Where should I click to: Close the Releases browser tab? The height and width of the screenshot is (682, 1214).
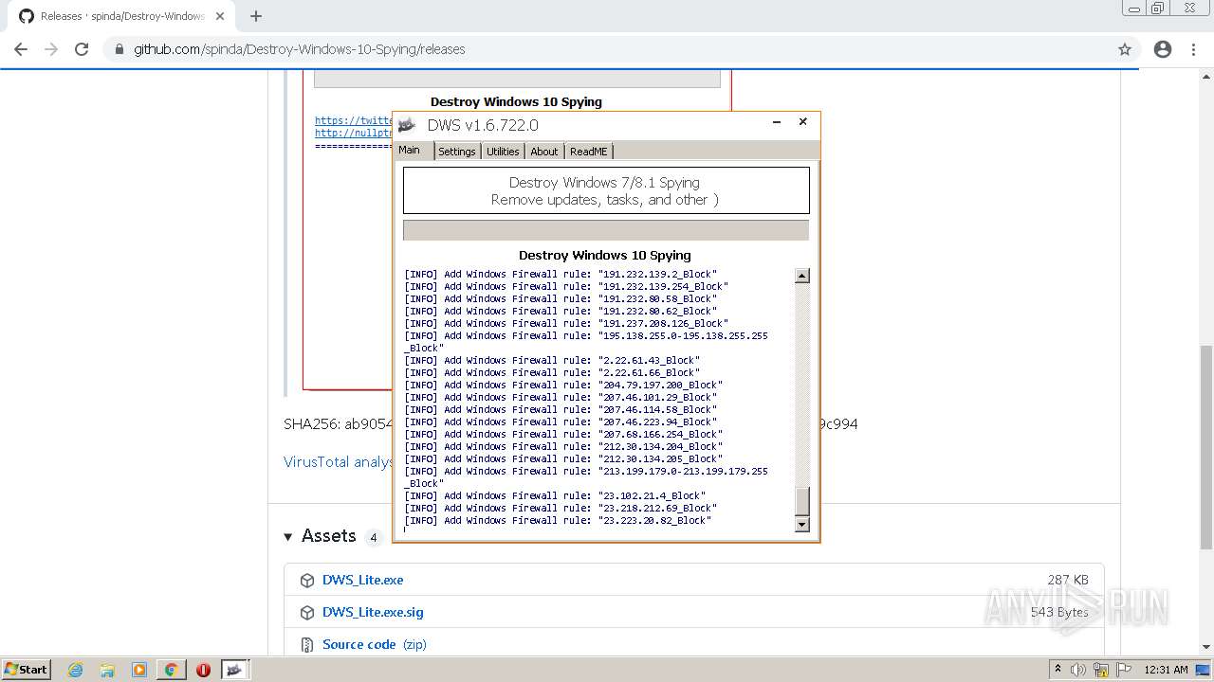(x=220, y=16)
